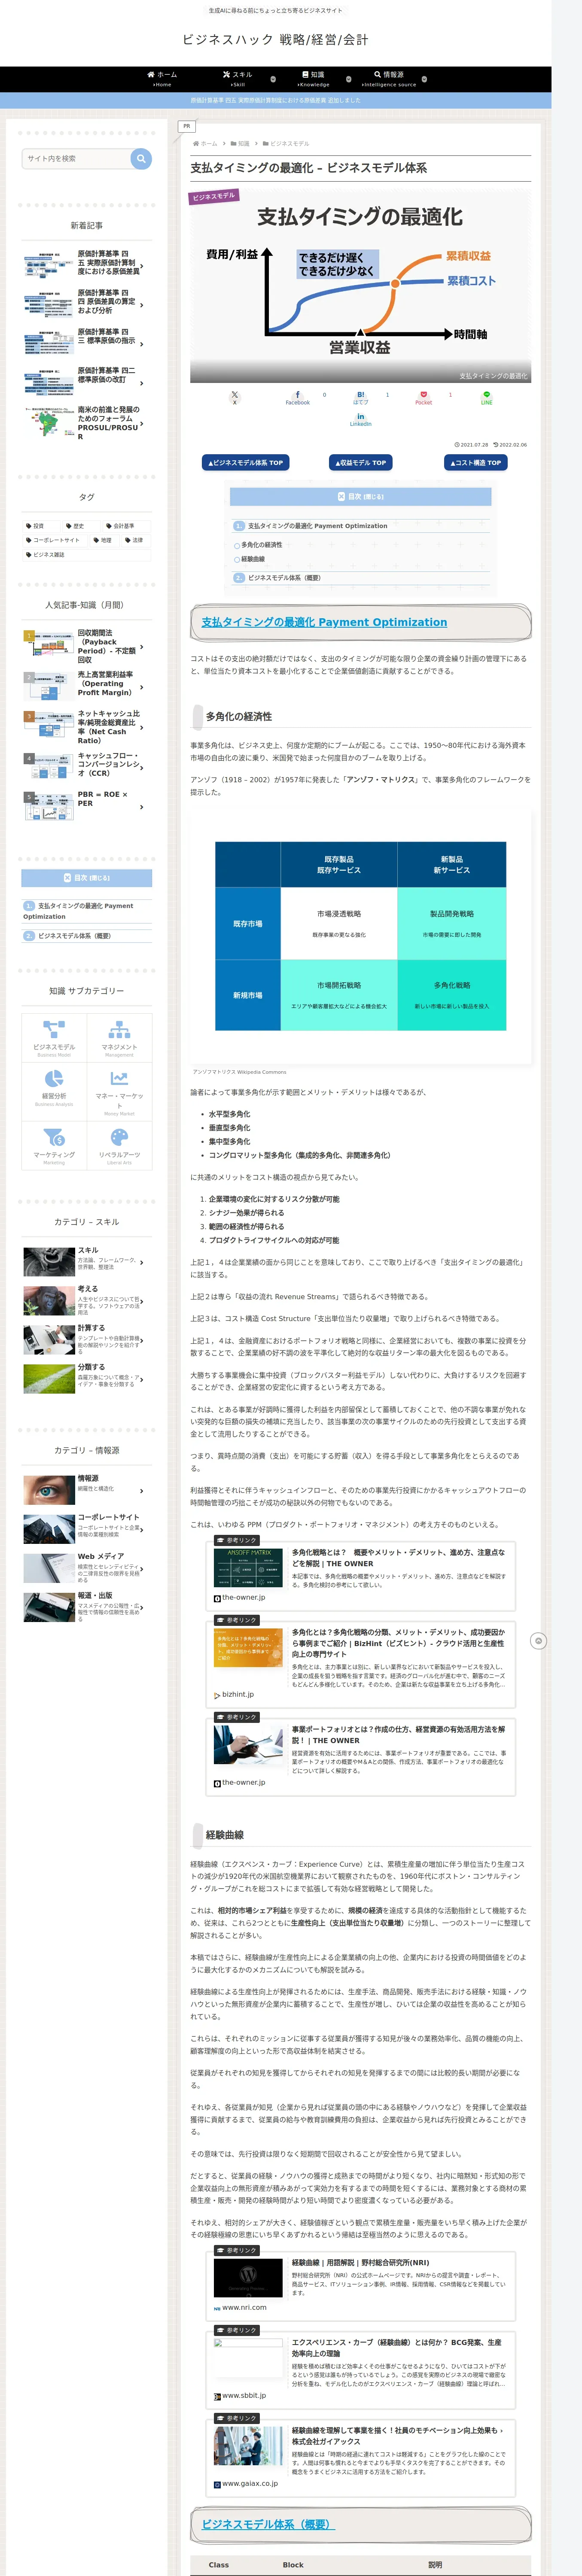
Task: Save the article to Pocket
Action: [423, 398]
